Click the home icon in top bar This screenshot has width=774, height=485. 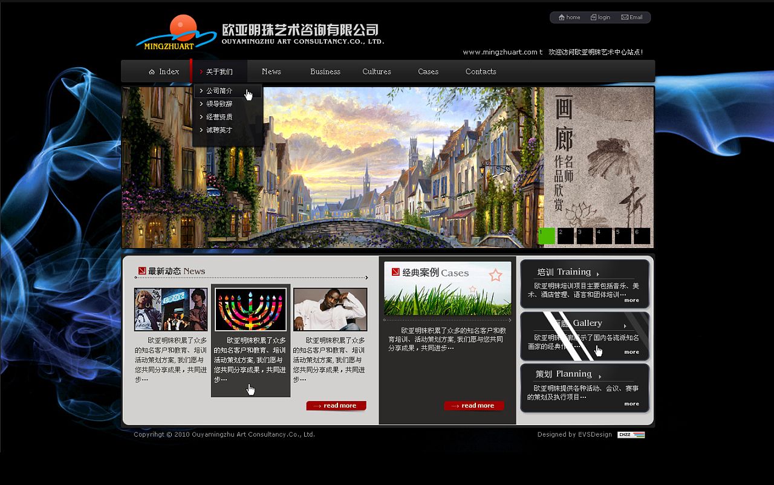click(562, 18)
